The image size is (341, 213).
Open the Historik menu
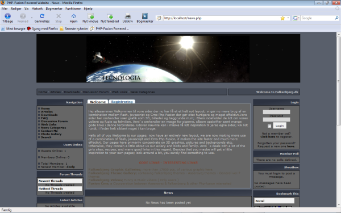pyautogui.click(x=37, y=9)
